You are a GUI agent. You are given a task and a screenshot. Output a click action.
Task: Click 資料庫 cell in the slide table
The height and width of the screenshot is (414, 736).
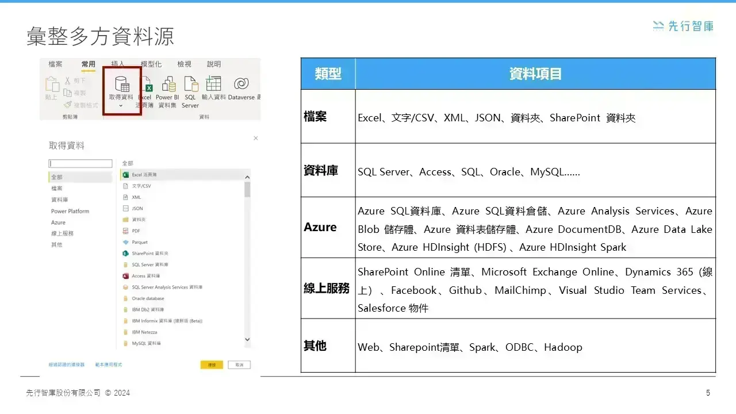click(328, 170)
